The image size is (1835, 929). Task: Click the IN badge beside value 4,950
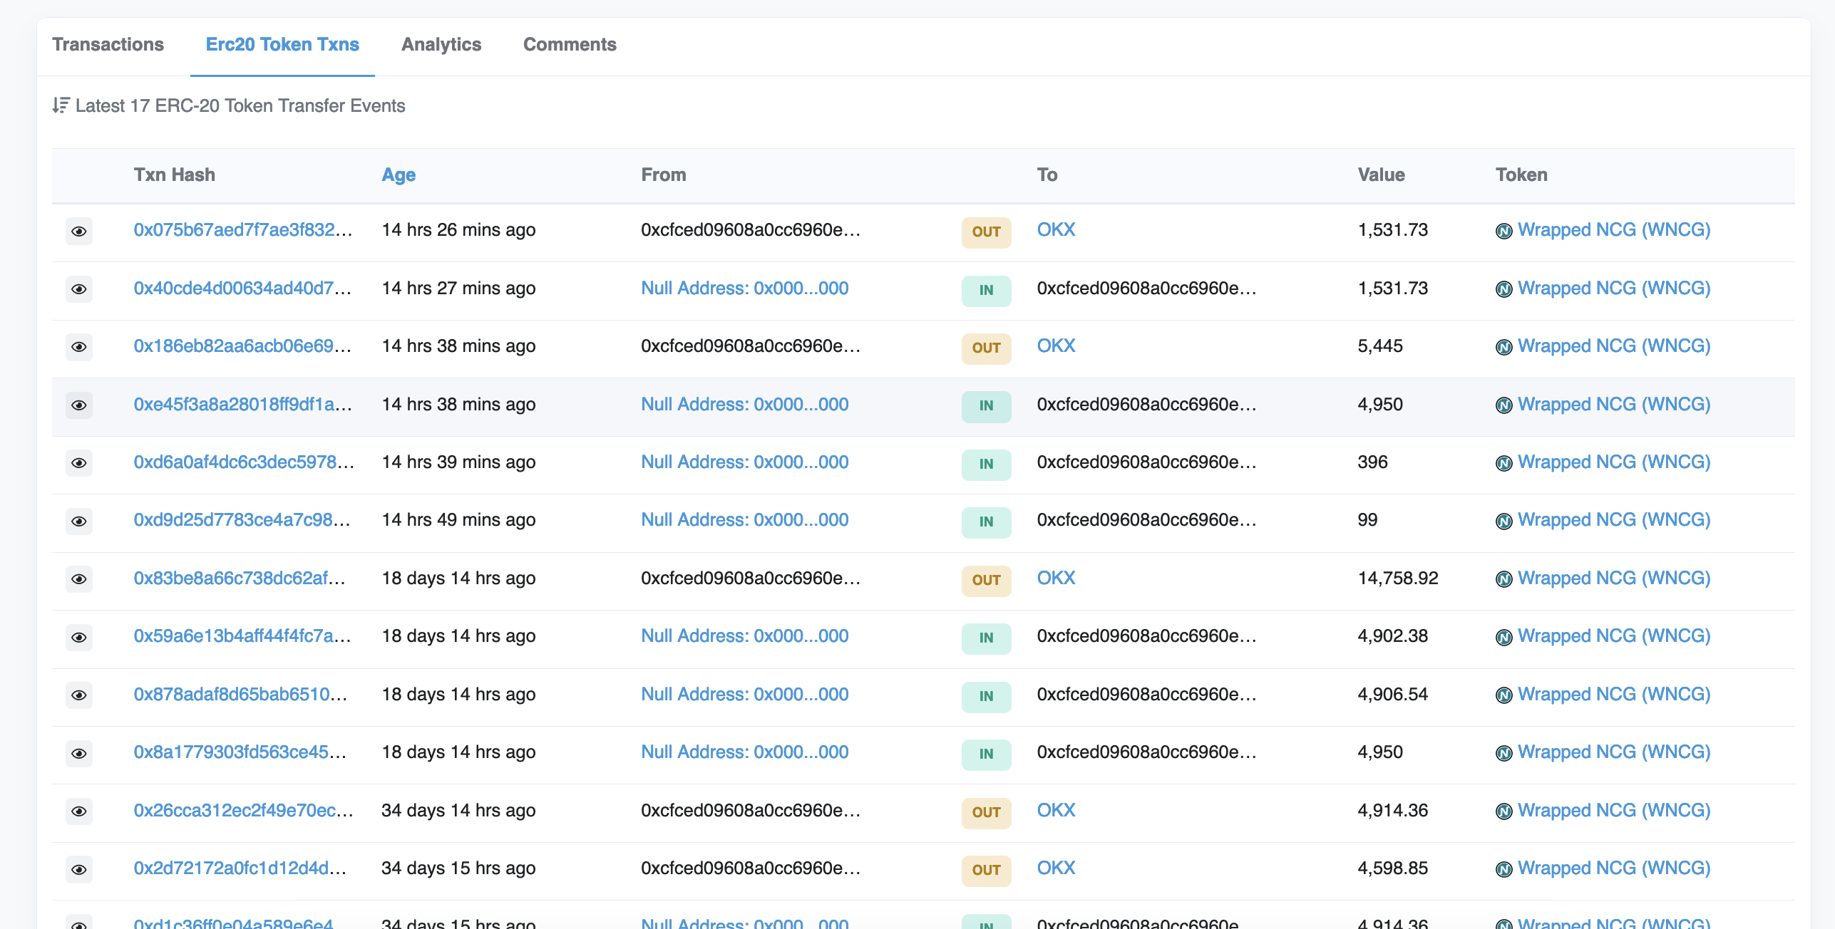click(987, 407)
